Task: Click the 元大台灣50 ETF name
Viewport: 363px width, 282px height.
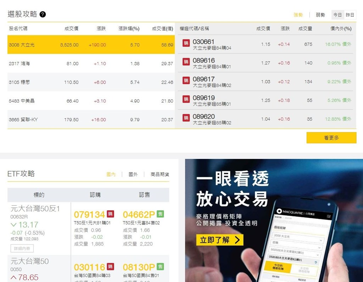Action: (30, 261)
